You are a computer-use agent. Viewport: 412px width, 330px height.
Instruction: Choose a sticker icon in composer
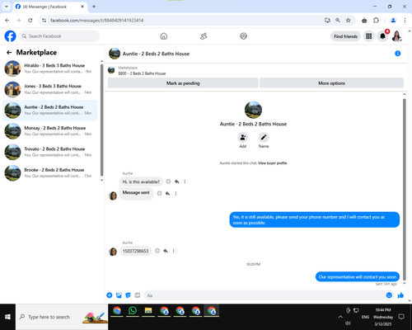128,295
